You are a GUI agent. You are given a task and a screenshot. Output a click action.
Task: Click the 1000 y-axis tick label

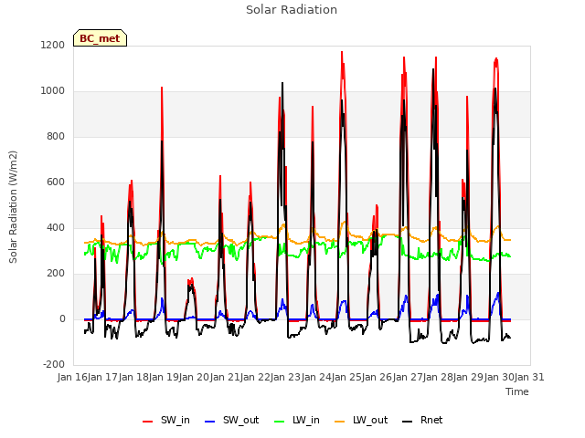tap(53, 91)
